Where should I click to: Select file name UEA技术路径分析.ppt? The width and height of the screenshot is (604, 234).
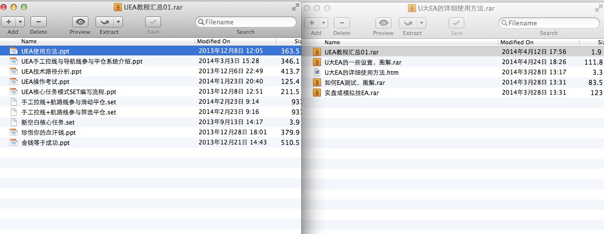point(51,71)
